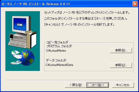
Task: Click the title bar text Release 5.0.11
Action: click(x=58, y=4)
